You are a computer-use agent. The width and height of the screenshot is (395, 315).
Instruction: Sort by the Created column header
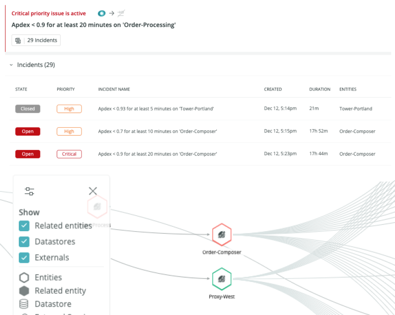pyautogui.click(x=273, y=89)
